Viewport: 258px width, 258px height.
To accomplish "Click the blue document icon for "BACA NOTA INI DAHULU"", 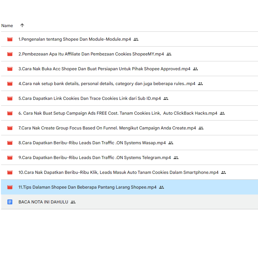I will point(10,202).
